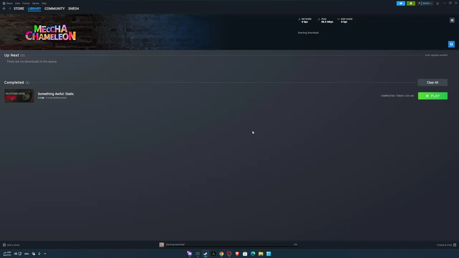Image resolution: width=459 pixels, height=258 pixels.
Task: Open Microsoft Store from the taskbar
Action: pos(245,254)
